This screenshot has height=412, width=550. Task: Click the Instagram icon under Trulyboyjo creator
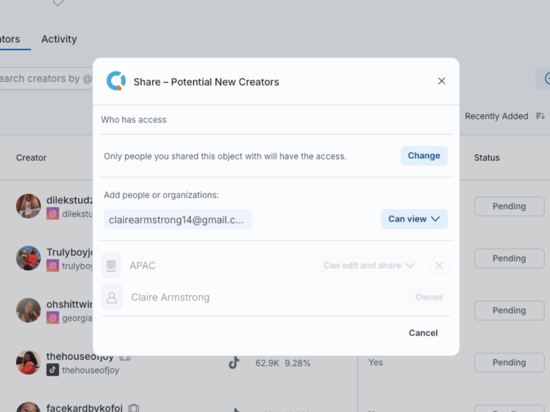click(x=53, y=266)
